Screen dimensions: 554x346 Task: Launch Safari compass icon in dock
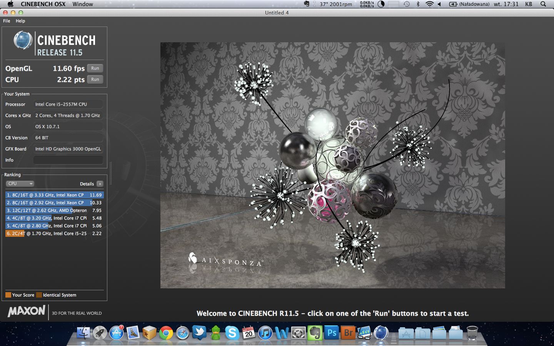[182, 333]
